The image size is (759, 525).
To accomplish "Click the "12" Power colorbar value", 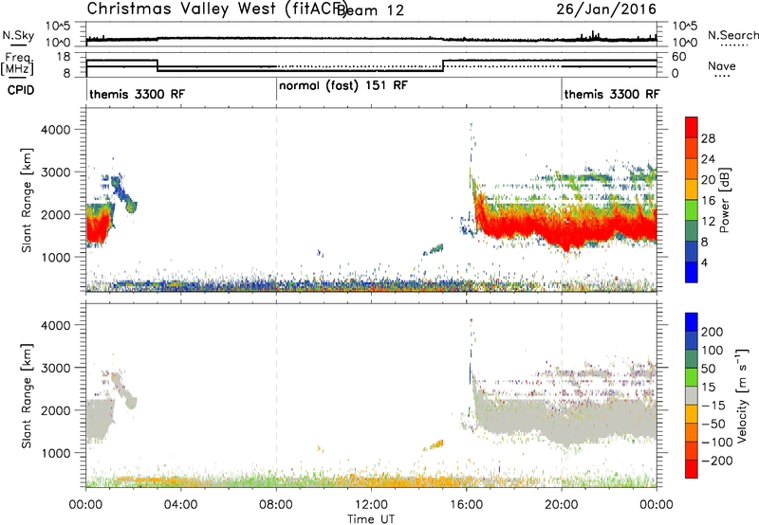I will coord(708,222).
